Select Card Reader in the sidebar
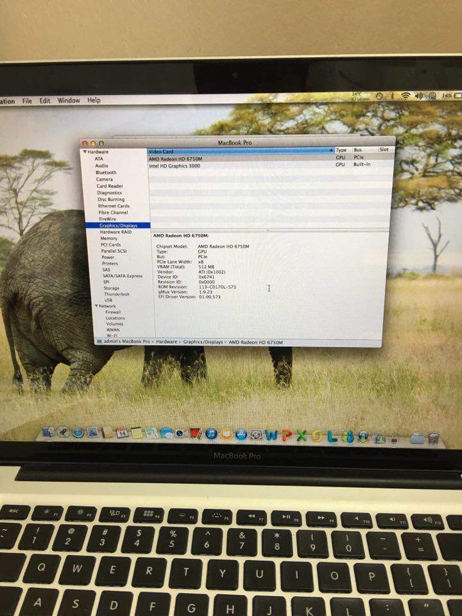 click(110, 186)
